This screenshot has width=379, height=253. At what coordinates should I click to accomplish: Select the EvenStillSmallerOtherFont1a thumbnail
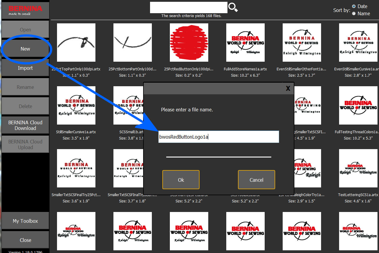click(302, 43)
